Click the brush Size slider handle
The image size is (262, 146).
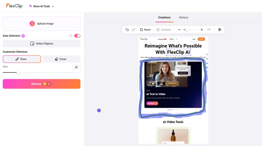[18, 72]
